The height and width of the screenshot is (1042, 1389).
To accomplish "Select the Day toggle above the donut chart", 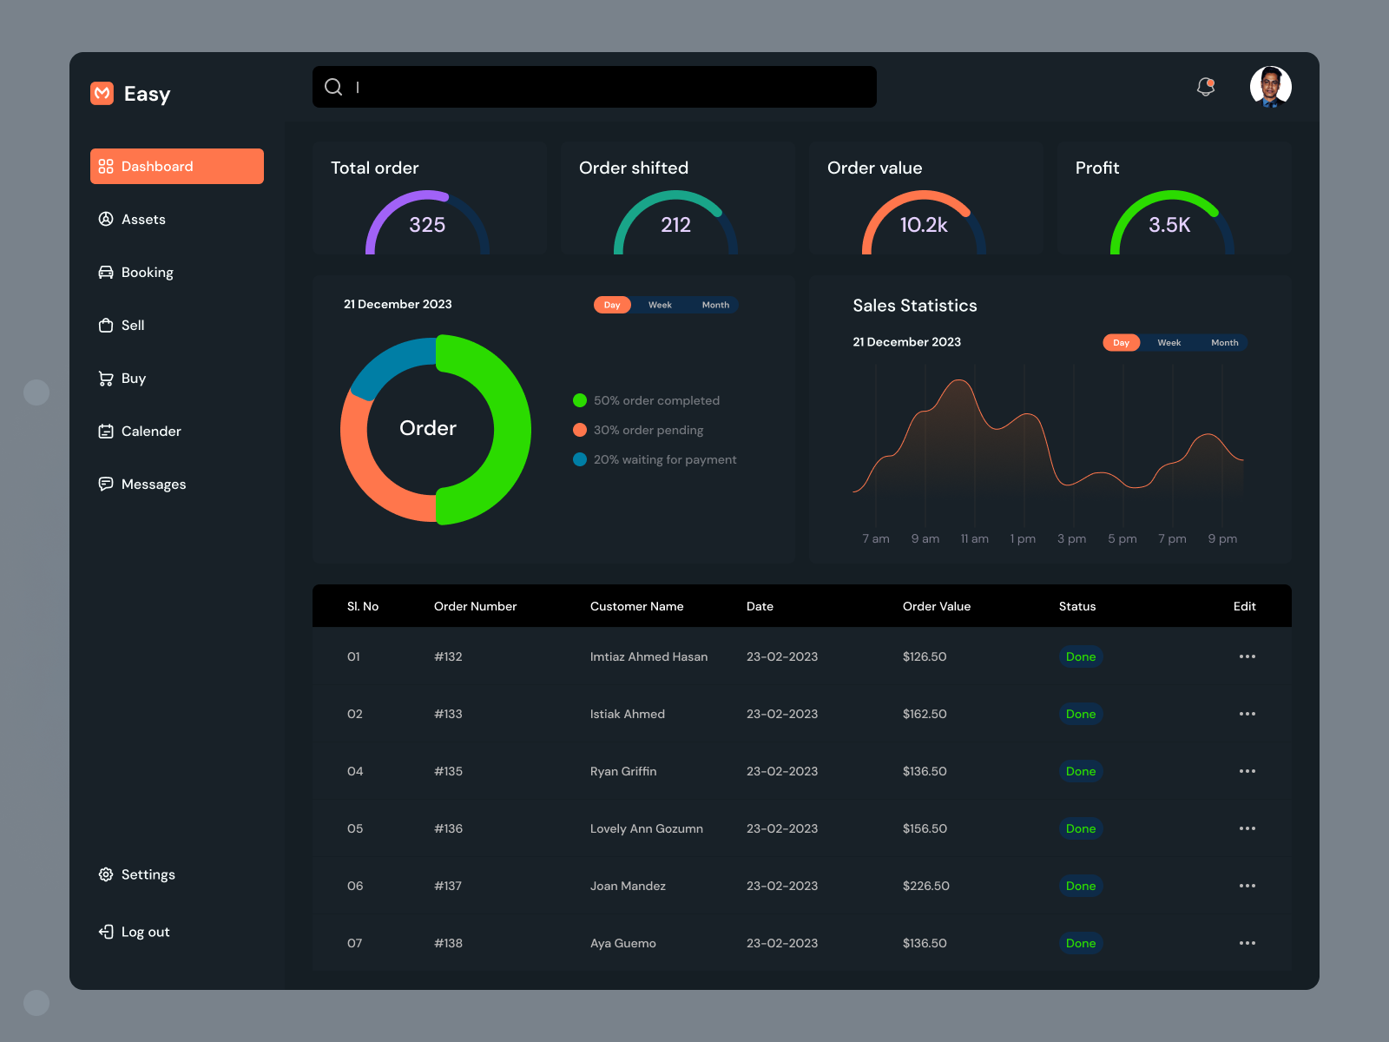I will coord(612,305).
